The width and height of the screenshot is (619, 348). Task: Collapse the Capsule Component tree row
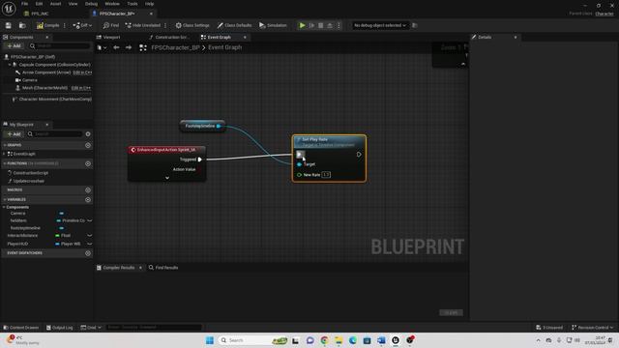pos(10,65)
